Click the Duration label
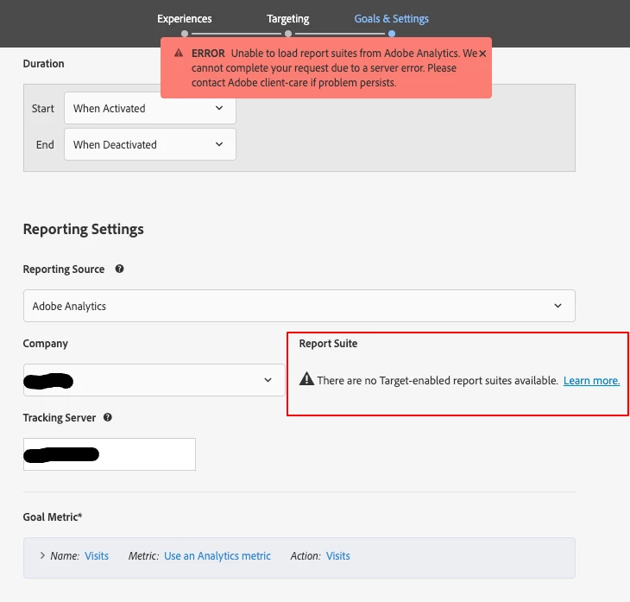Image resolution: width=630 pixels, height=602 pixels. coord(43,64)
